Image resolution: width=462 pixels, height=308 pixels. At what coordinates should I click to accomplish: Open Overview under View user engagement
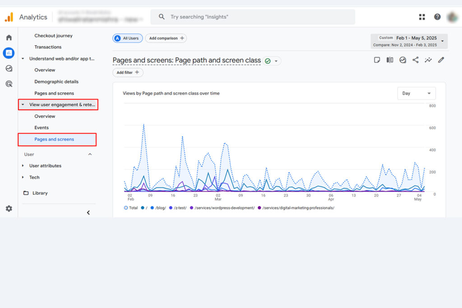[x=45, y=116]
